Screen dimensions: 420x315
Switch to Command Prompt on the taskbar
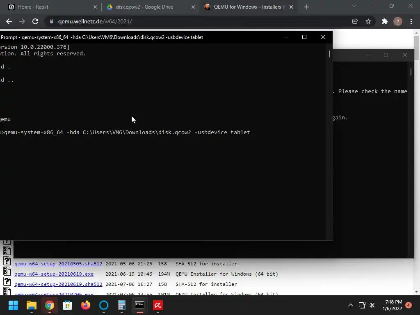139,305
